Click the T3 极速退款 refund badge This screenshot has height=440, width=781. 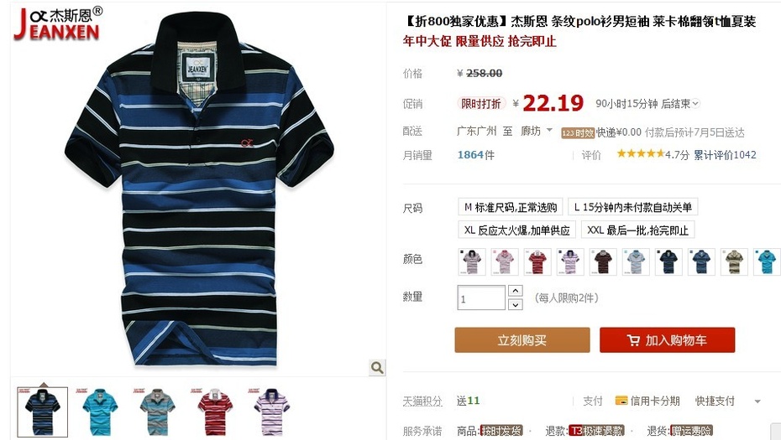pyautogui.click(x=597, y=431)
